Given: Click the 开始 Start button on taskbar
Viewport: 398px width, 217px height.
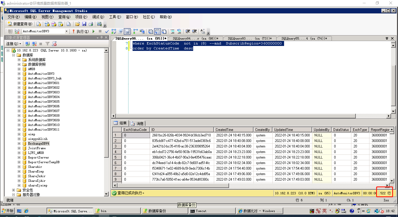Looking at the screenshot, I should [8, 211].
